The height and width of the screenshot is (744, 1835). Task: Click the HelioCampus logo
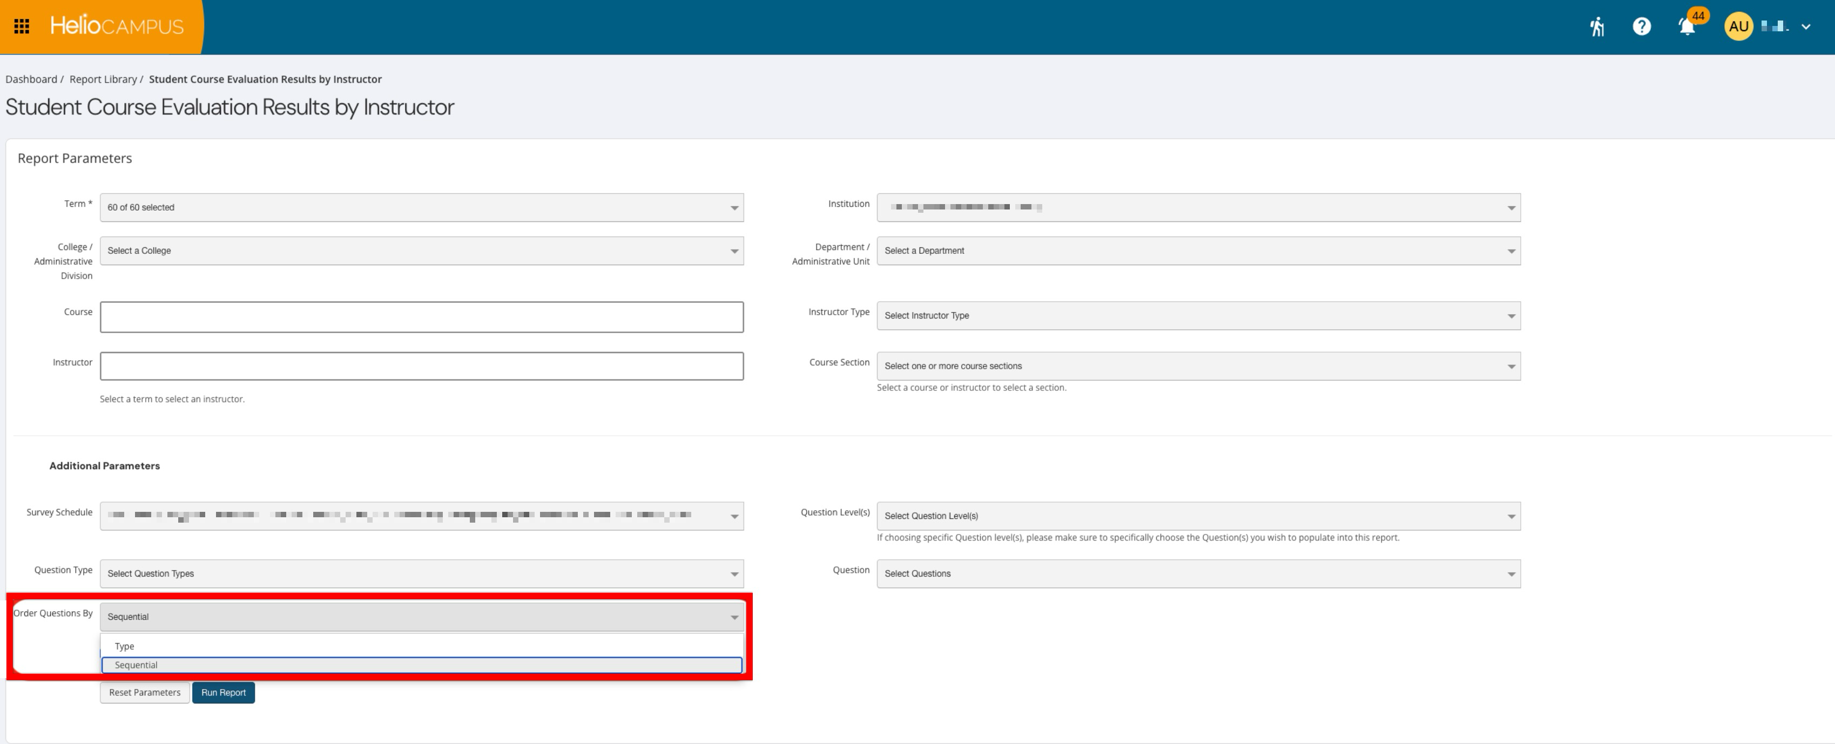click(x=117, y=26)
